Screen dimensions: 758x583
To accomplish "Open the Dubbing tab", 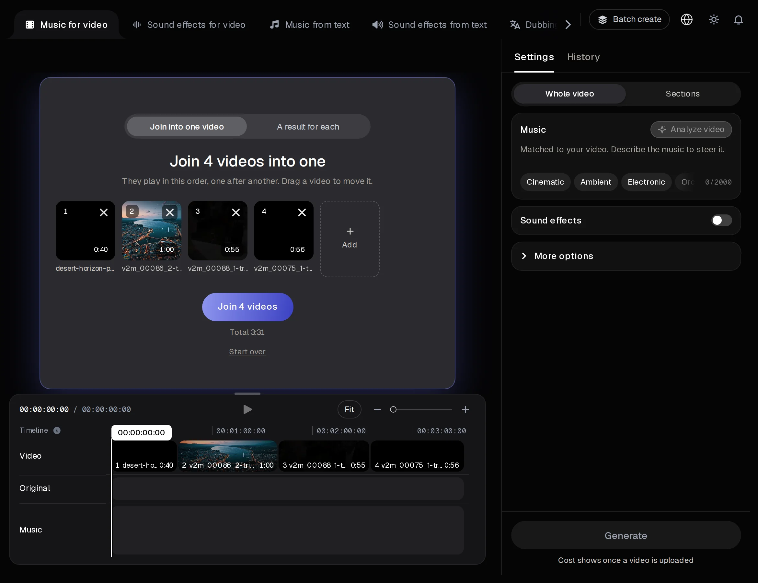I will 533,25.
